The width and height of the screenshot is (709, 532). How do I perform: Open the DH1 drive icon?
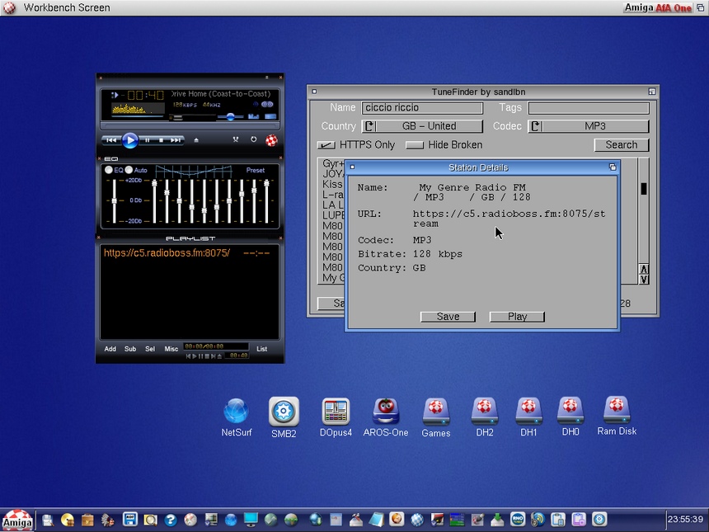(528, 417)
